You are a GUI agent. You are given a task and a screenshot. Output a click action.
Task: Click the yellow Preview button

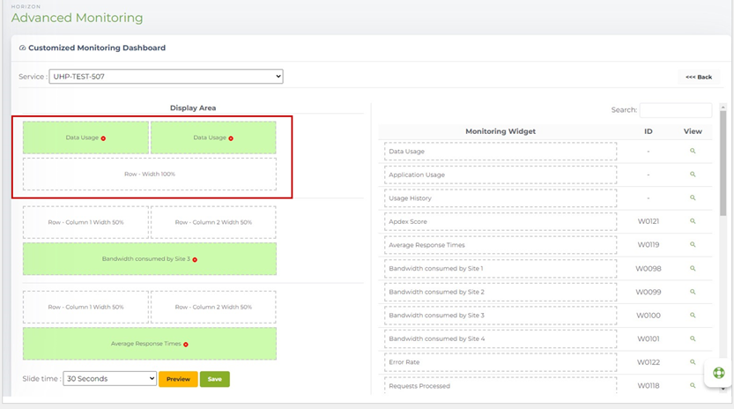coord(178,379)
